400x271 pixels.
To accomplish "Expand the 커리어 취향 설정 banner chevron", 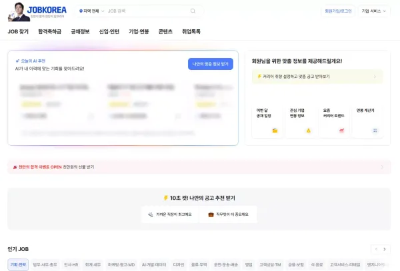I will coord(375,77).
